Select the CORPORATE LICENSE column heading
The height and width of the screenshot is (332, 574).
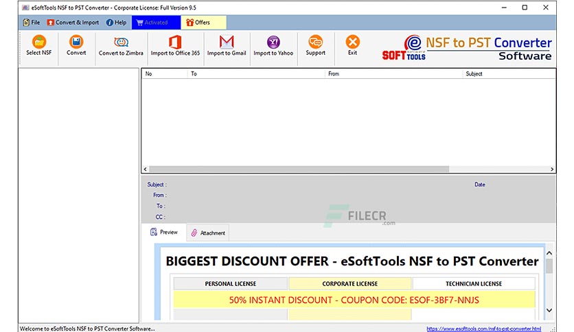tap(349, 283)
